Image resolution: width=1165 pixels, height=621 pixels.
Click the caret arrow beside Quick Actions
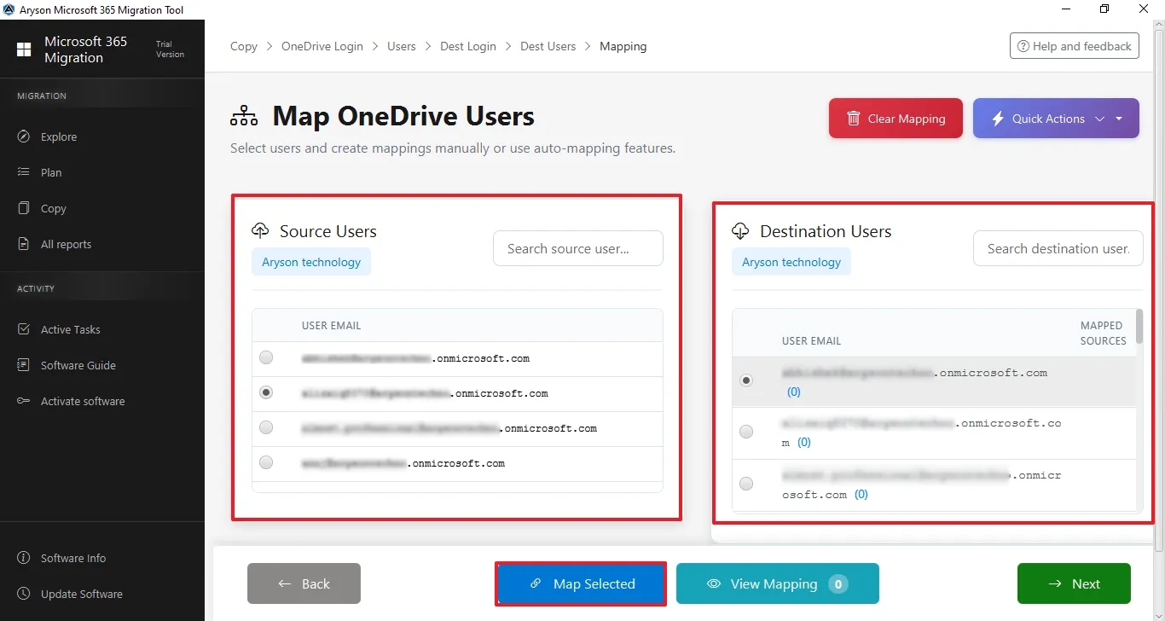click(1119, 119)
